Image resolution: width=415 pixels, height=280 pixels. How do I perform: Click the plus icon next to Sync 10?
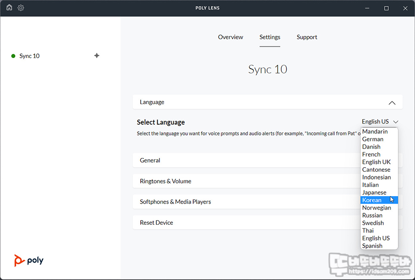[x=97, y=56]
